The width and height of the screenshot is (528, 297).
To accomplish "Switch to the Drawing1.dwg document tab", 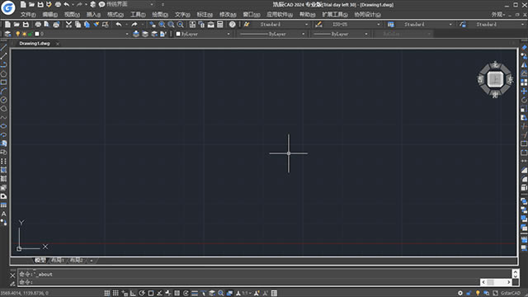I will 35,44.
